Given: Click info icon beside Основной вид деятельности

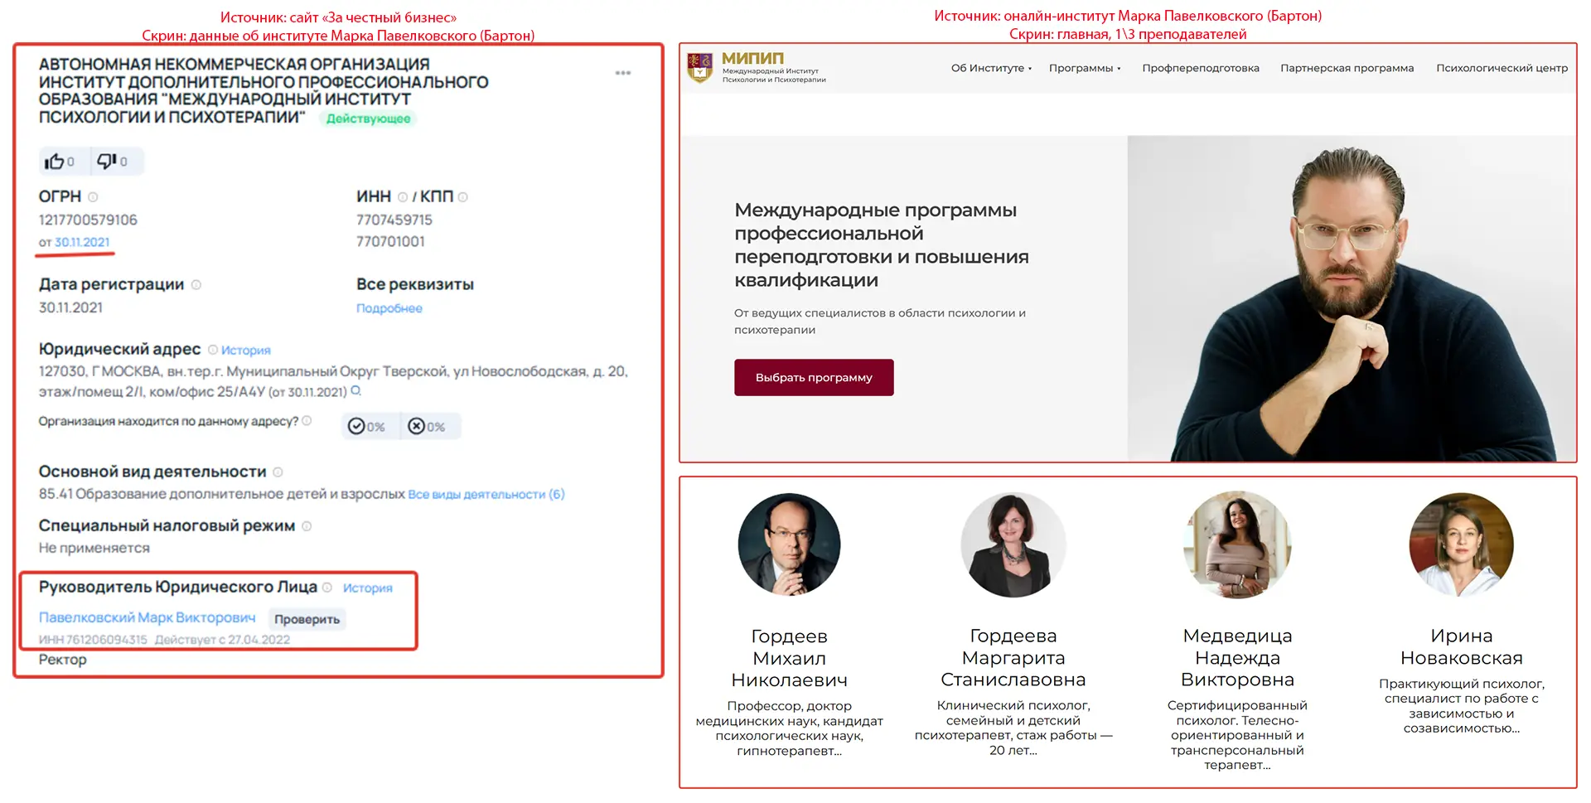Looking at the screenshot, I should [x=278, y=472].
